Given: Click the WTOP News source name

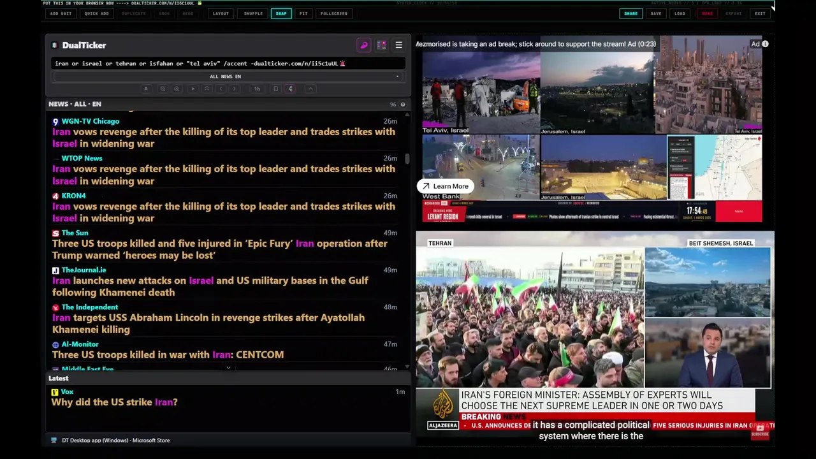Looking at the screenshot, I should (x=82, y=158).
